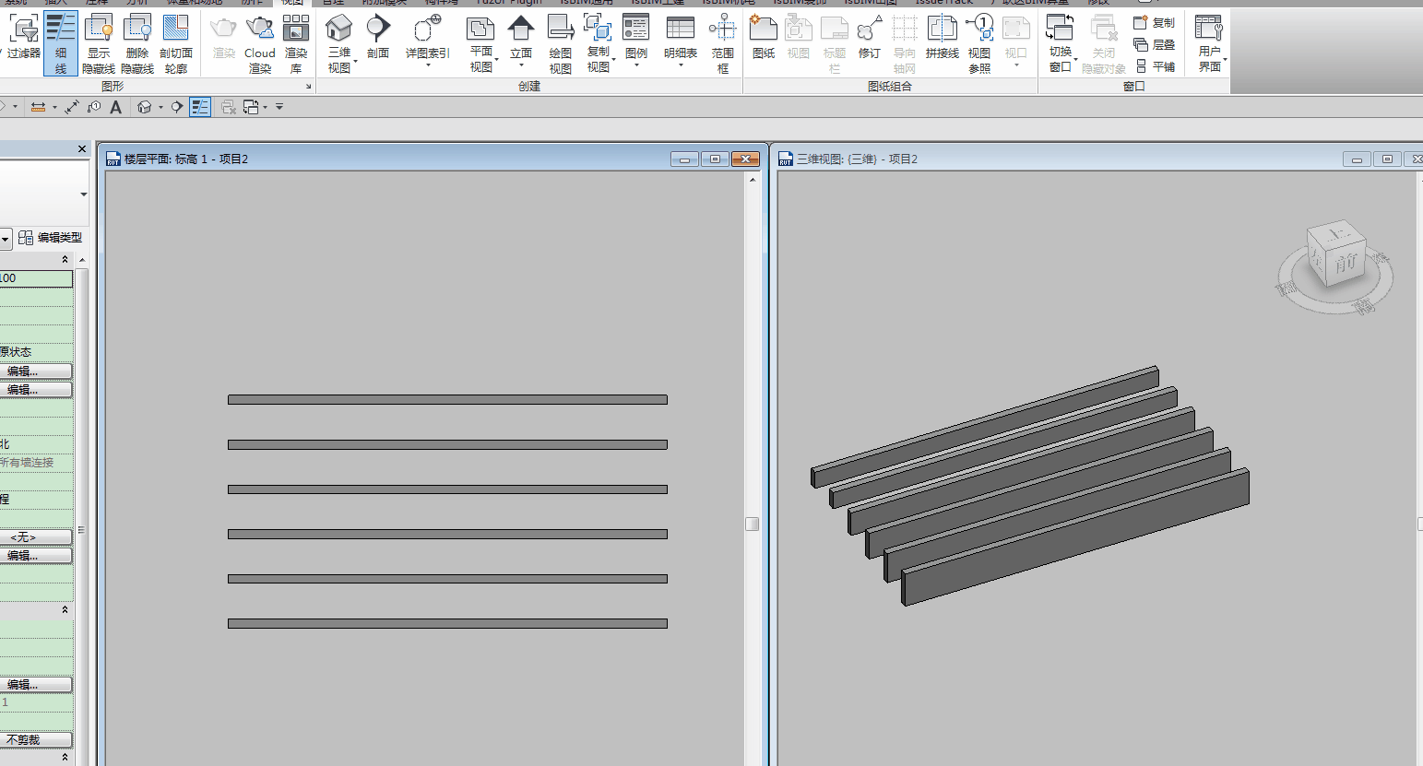Select the 视图 ribbon tab

[x=292, y=3]
